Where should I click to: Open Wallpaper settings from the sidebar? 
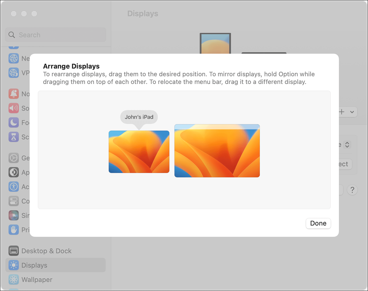(37, 279)
